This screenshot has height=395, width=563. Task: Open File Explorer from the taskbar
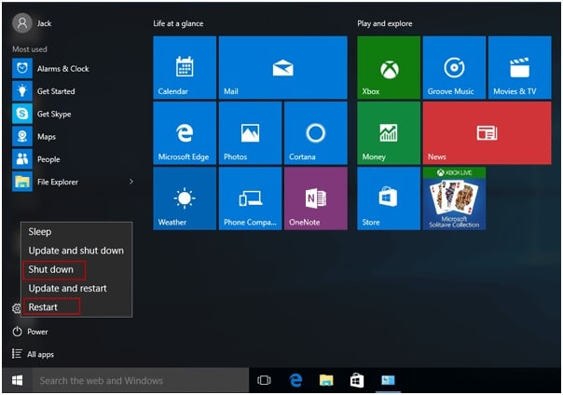pos(326,380)
